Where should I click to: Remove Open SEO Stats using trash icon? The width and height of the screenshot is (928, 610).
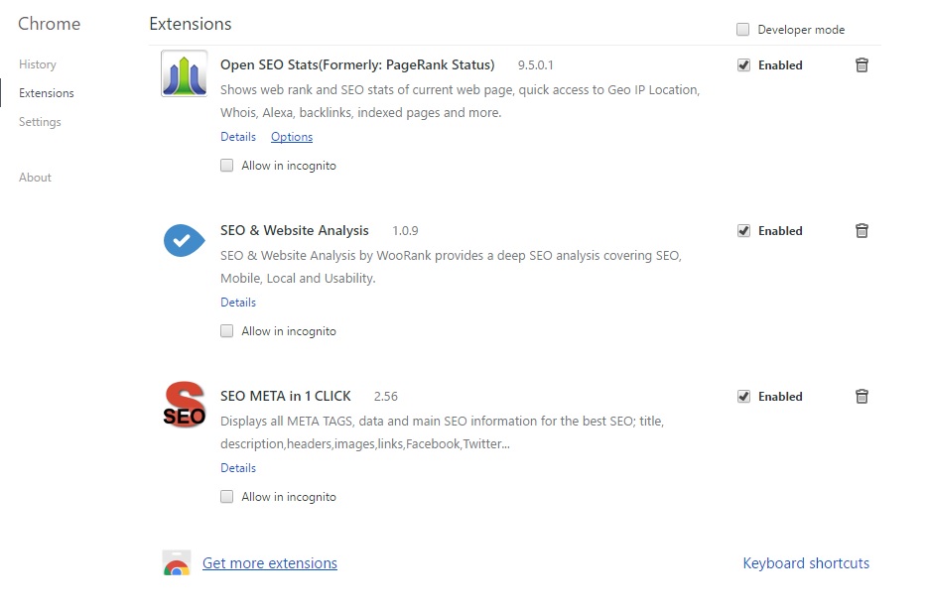coord(862,65)
